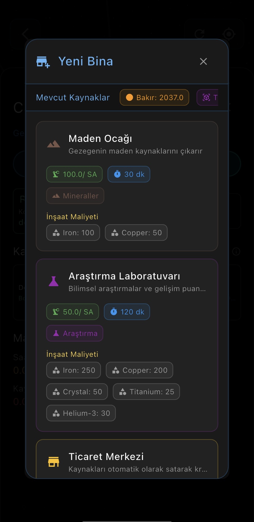The width and height of the screenshot is (254, 522).
Task: Click the spade icon inside the Iron: 100 chip
Action: [x=56, y=232]
